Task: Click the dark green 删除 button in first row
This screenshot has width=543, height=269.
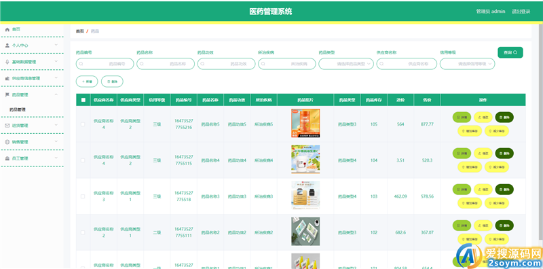Action: click(504, 118)
